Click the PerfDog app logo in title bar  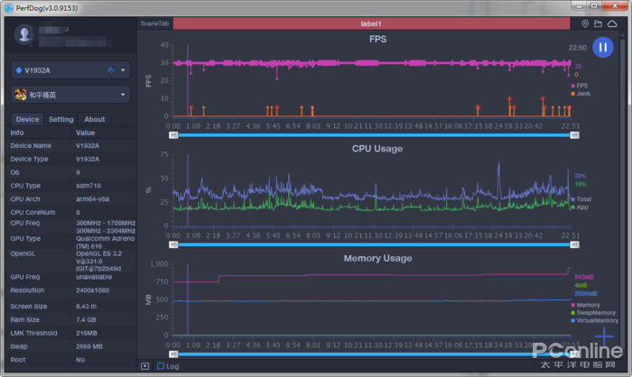8,8
